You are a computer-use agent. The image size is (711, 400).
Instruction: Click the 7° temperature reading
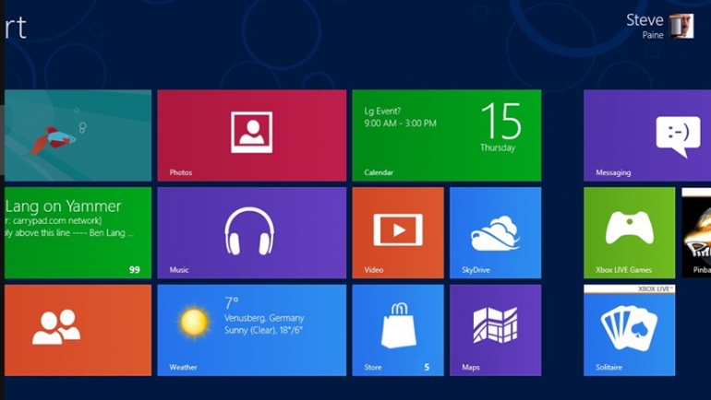click(x=232, y=302)
